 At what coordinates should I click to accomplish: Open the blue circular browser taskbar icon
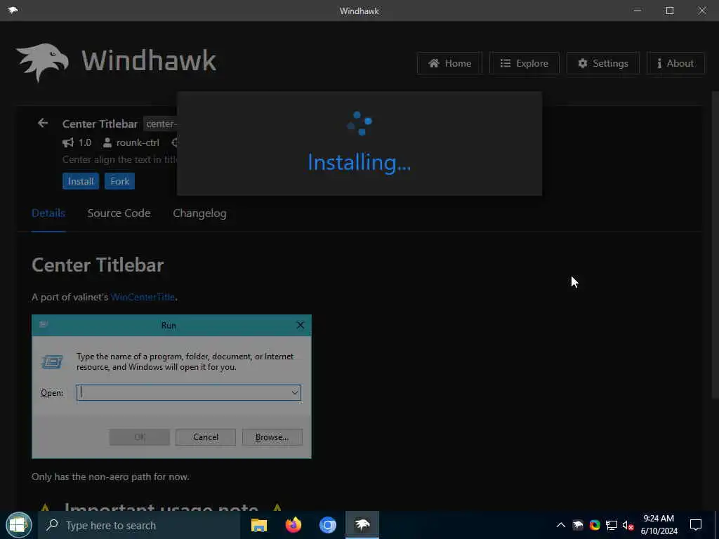pyautogui.click(x=328, y=525)
